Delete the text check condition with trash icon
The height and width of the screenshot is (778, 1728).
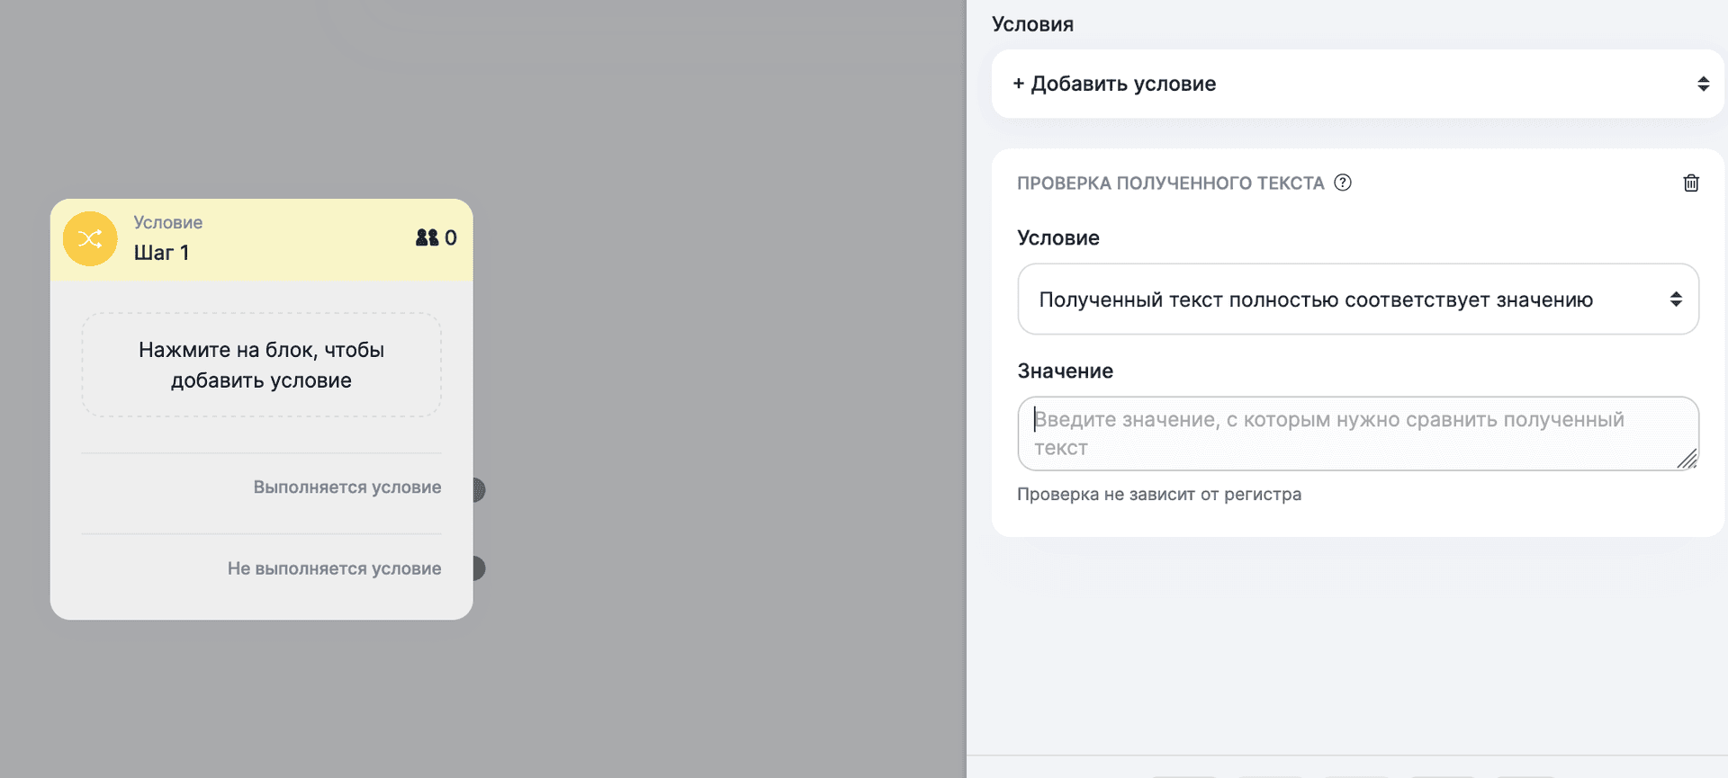point(1690,183)
